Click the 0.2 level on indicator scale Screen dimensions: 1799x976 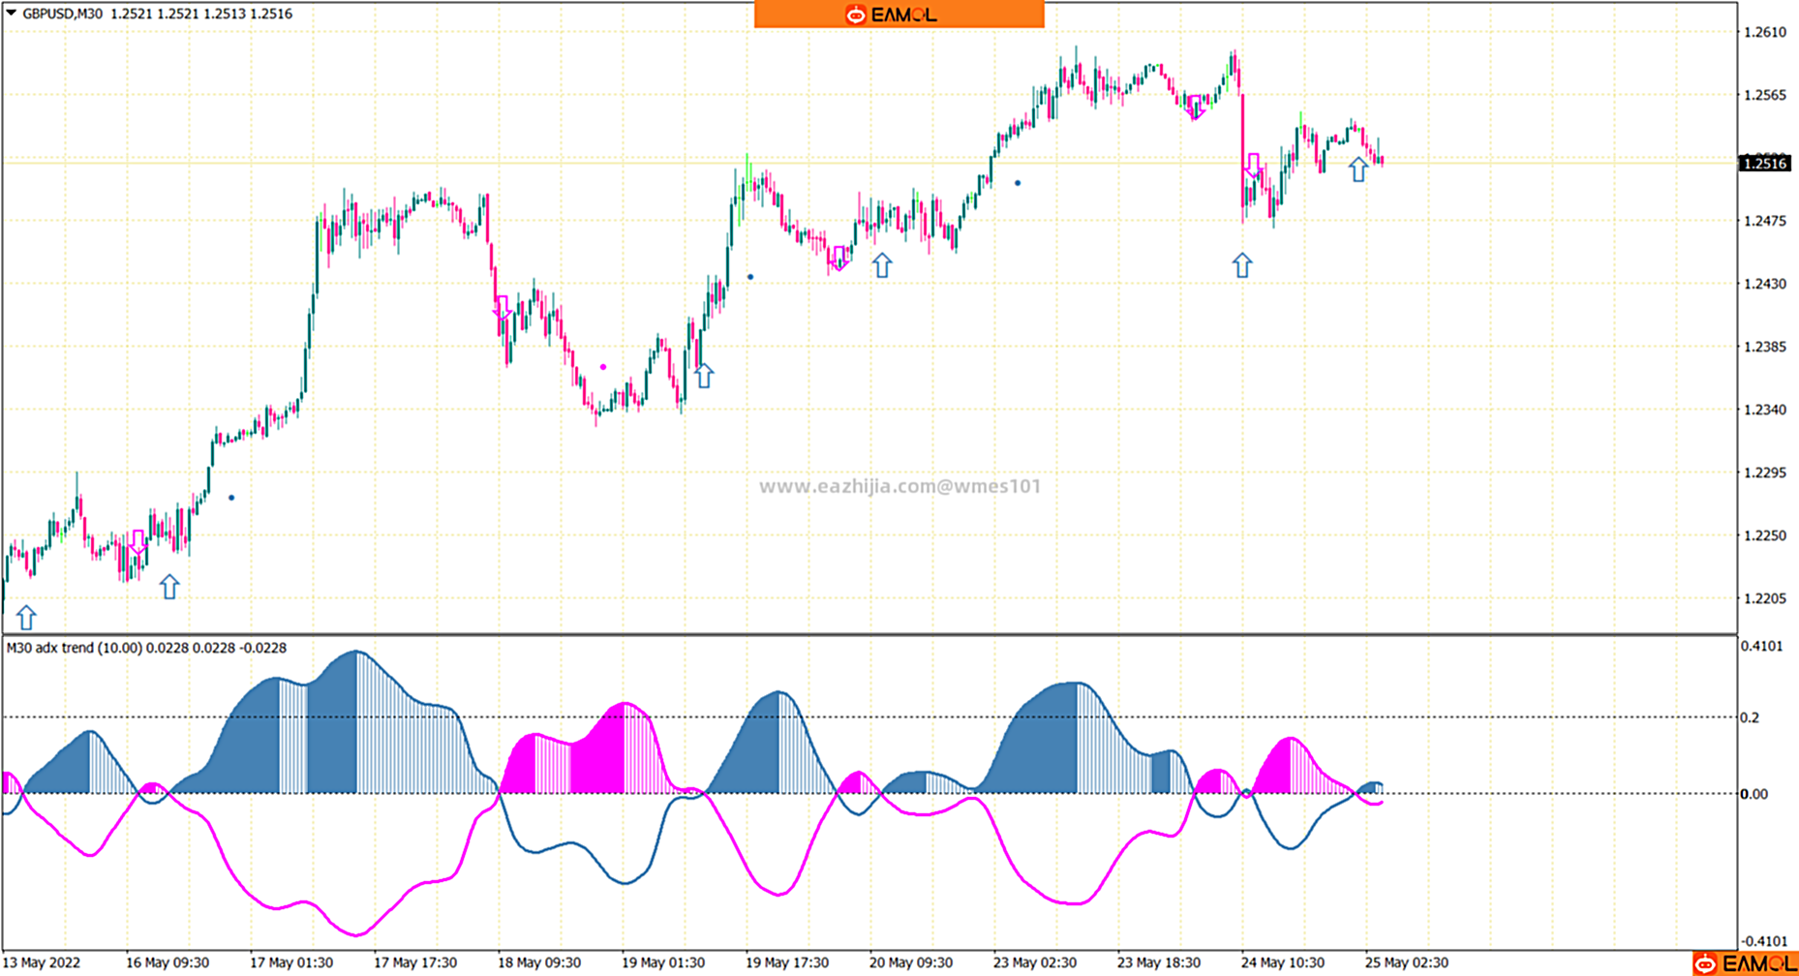(x=1750, y=717)
